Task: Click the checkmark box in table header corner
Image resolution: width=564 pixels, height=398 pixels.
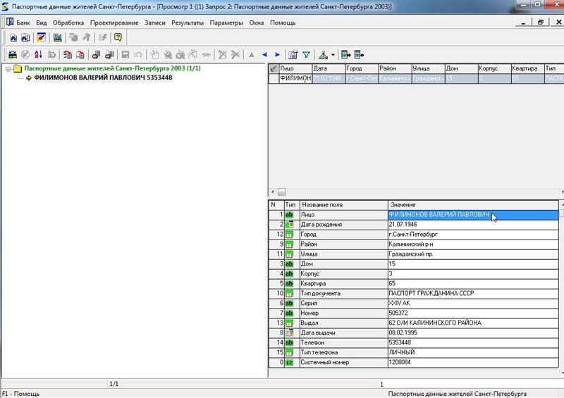Action: (x=274, y=68)
